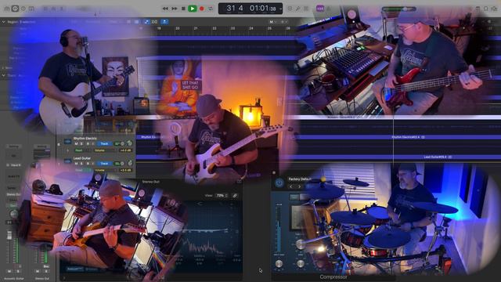Select next Compressor preset arrow

[299, 186]
